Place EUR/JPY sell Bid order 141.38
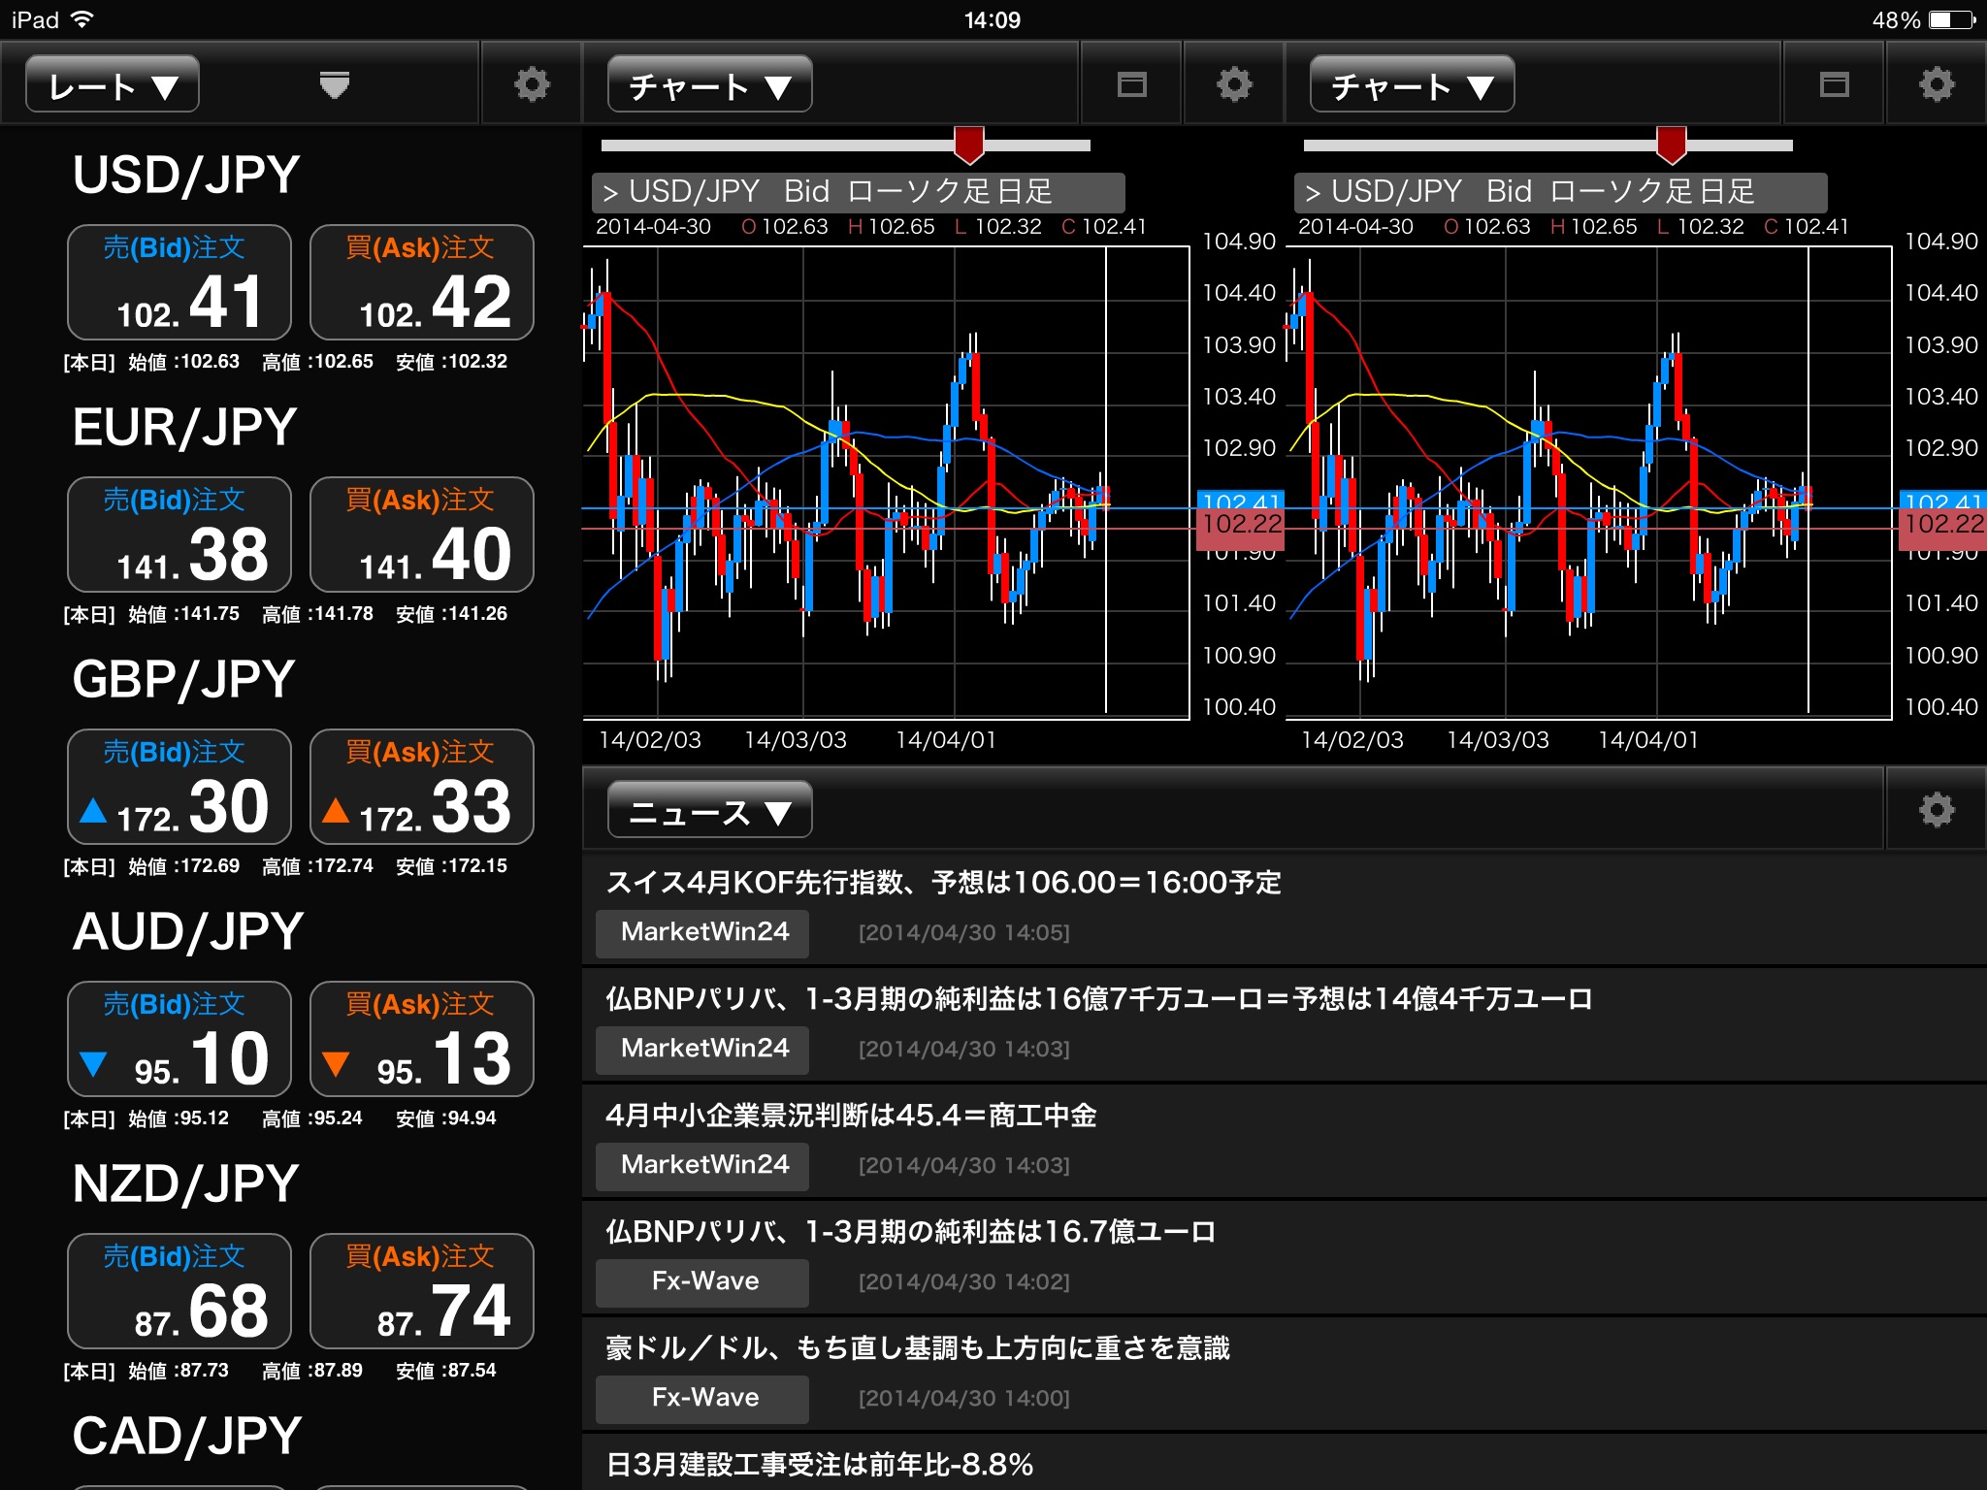Image resolution: width=1987 pixels, height=1490 pixels. point(179,534)
